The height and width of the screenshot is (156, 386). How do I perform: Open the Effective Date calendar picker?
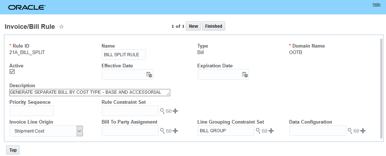pos(149,75)
